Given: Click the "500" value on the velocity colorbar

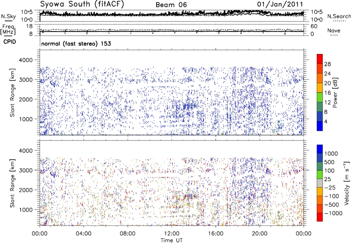Looking at the screenshot, I should coord(330,162).
